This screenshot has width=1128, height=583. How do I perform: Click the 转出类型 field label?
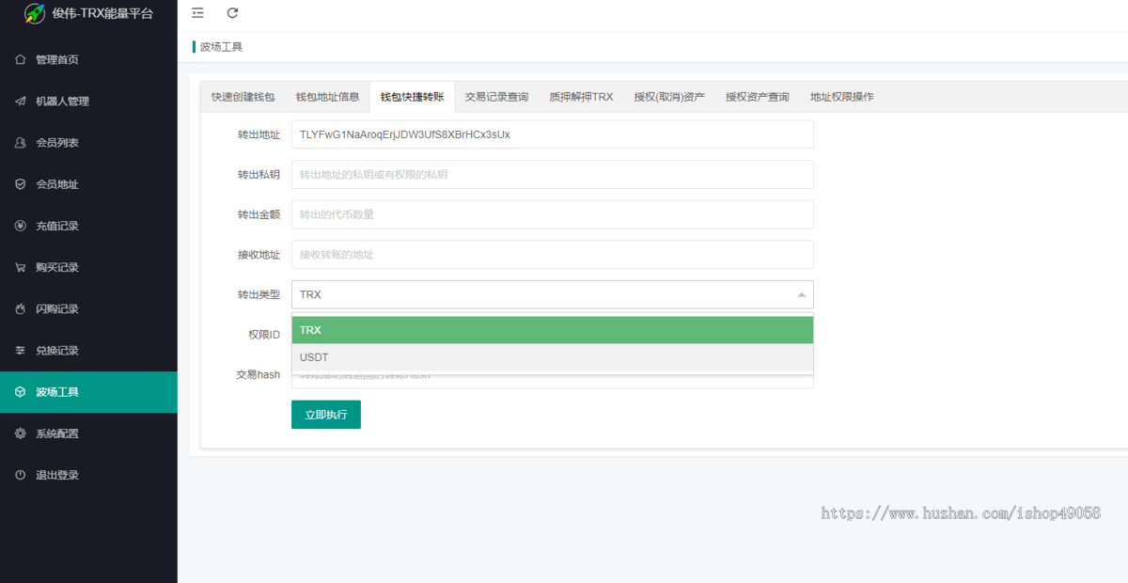[258, 294]
